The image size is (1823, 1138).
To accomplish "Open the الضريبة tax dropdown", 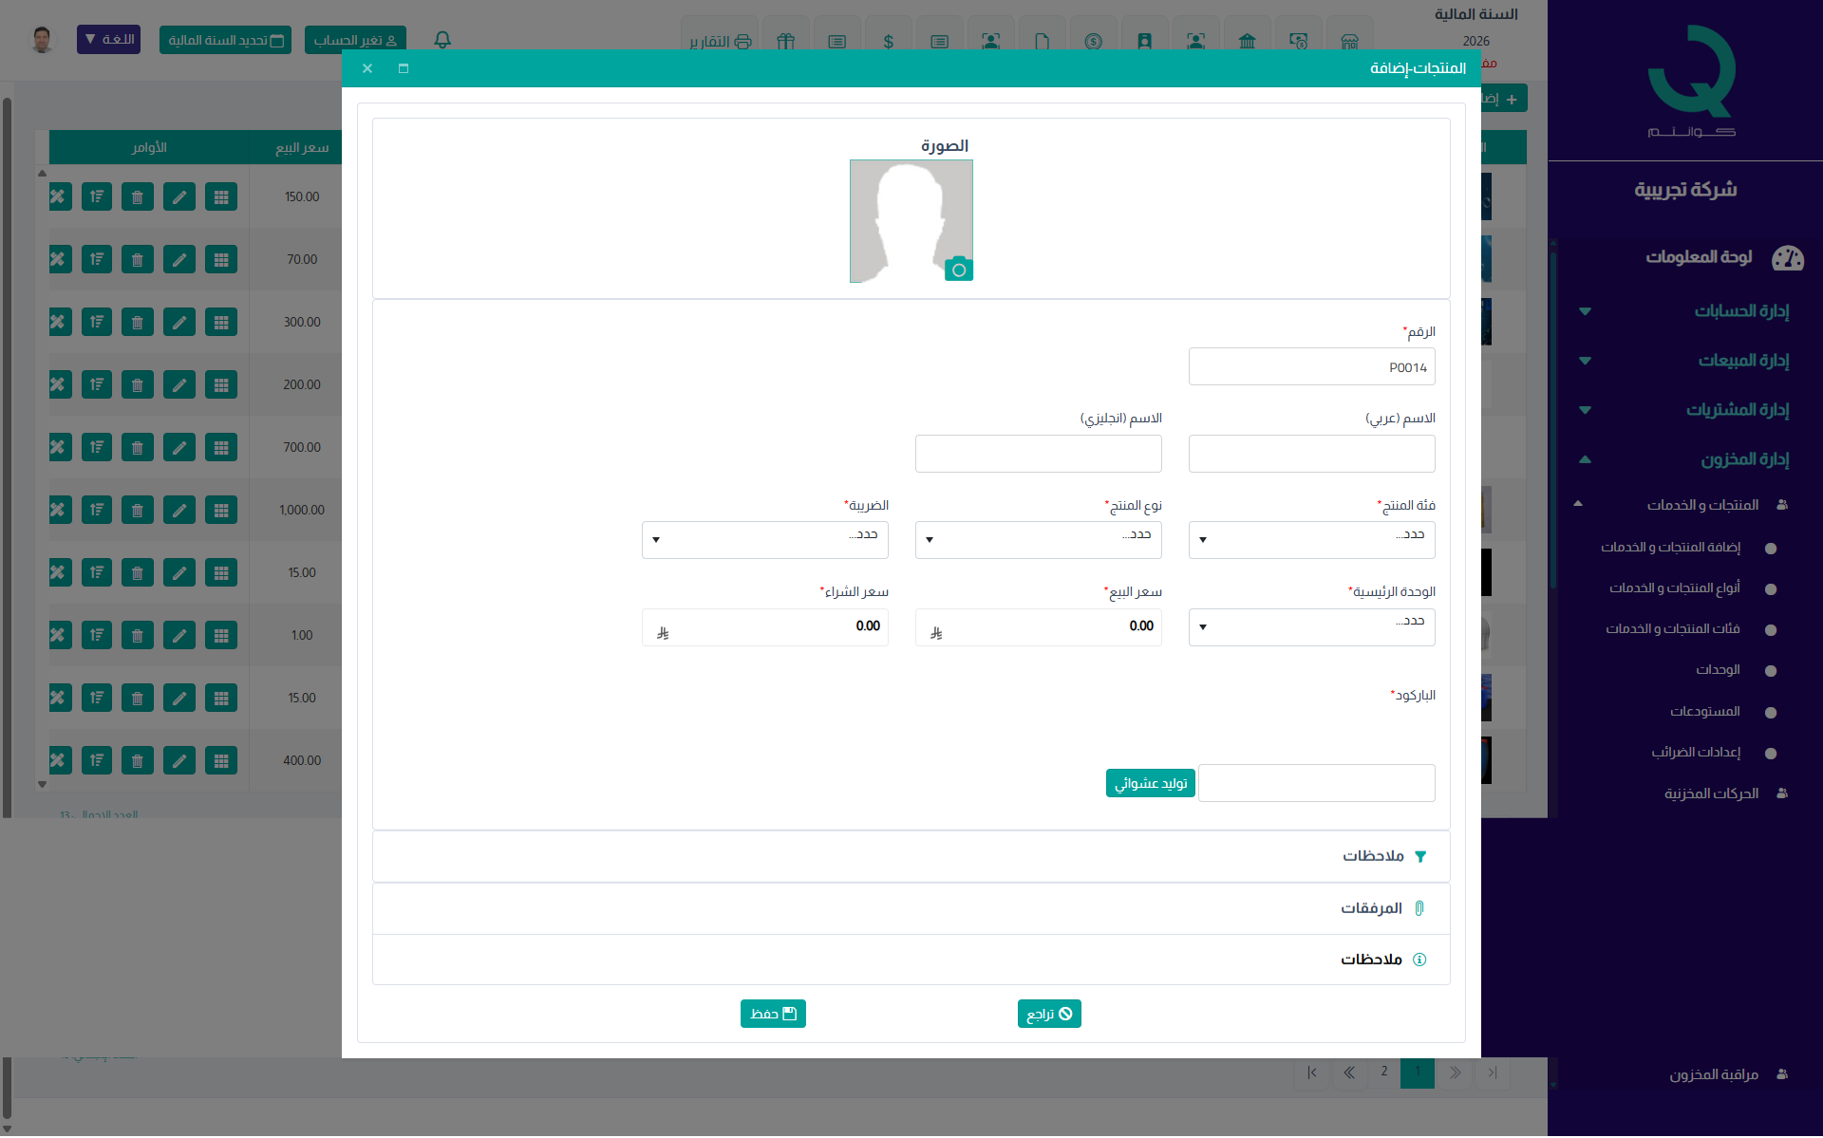I will point(764,539).
